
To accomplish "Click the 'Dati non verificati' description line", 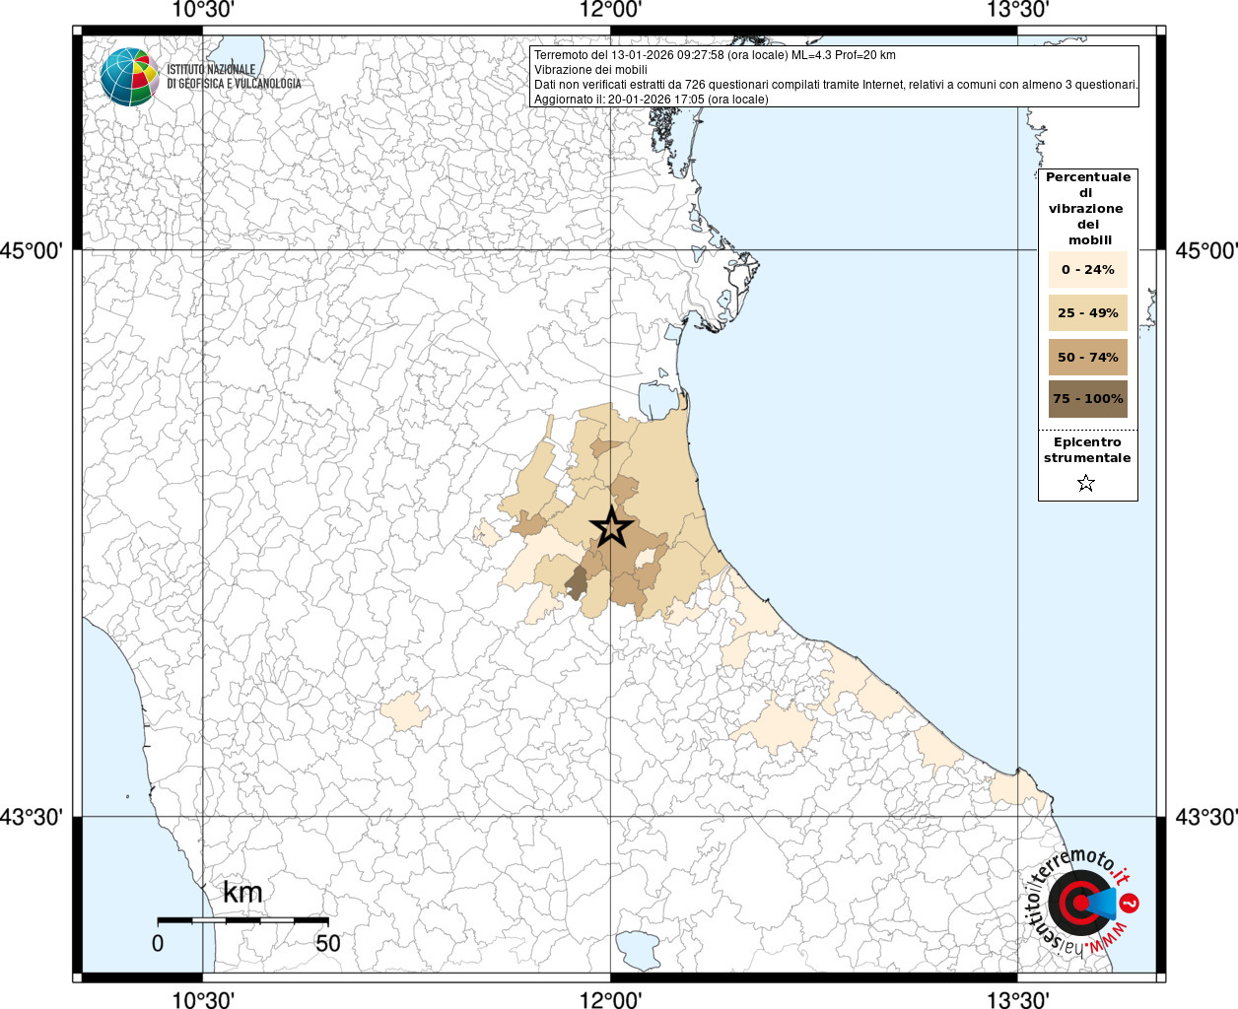I will pos(836,85).
